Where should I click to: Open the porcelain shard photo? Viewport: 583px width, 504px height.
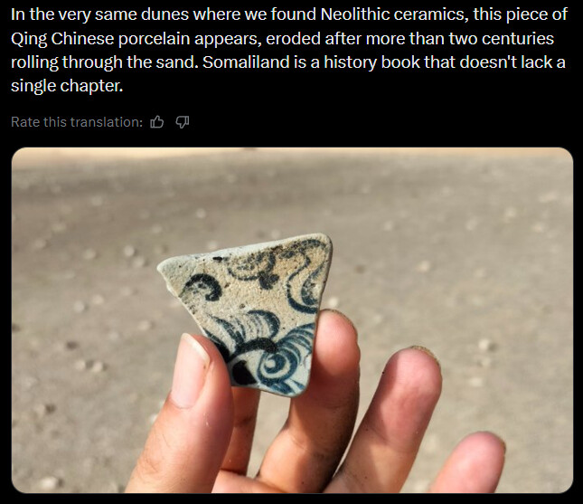(292, 320)
